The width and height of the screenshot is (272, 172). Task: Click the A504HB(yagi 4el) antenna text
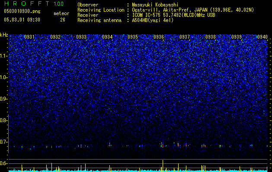[153, 20]
